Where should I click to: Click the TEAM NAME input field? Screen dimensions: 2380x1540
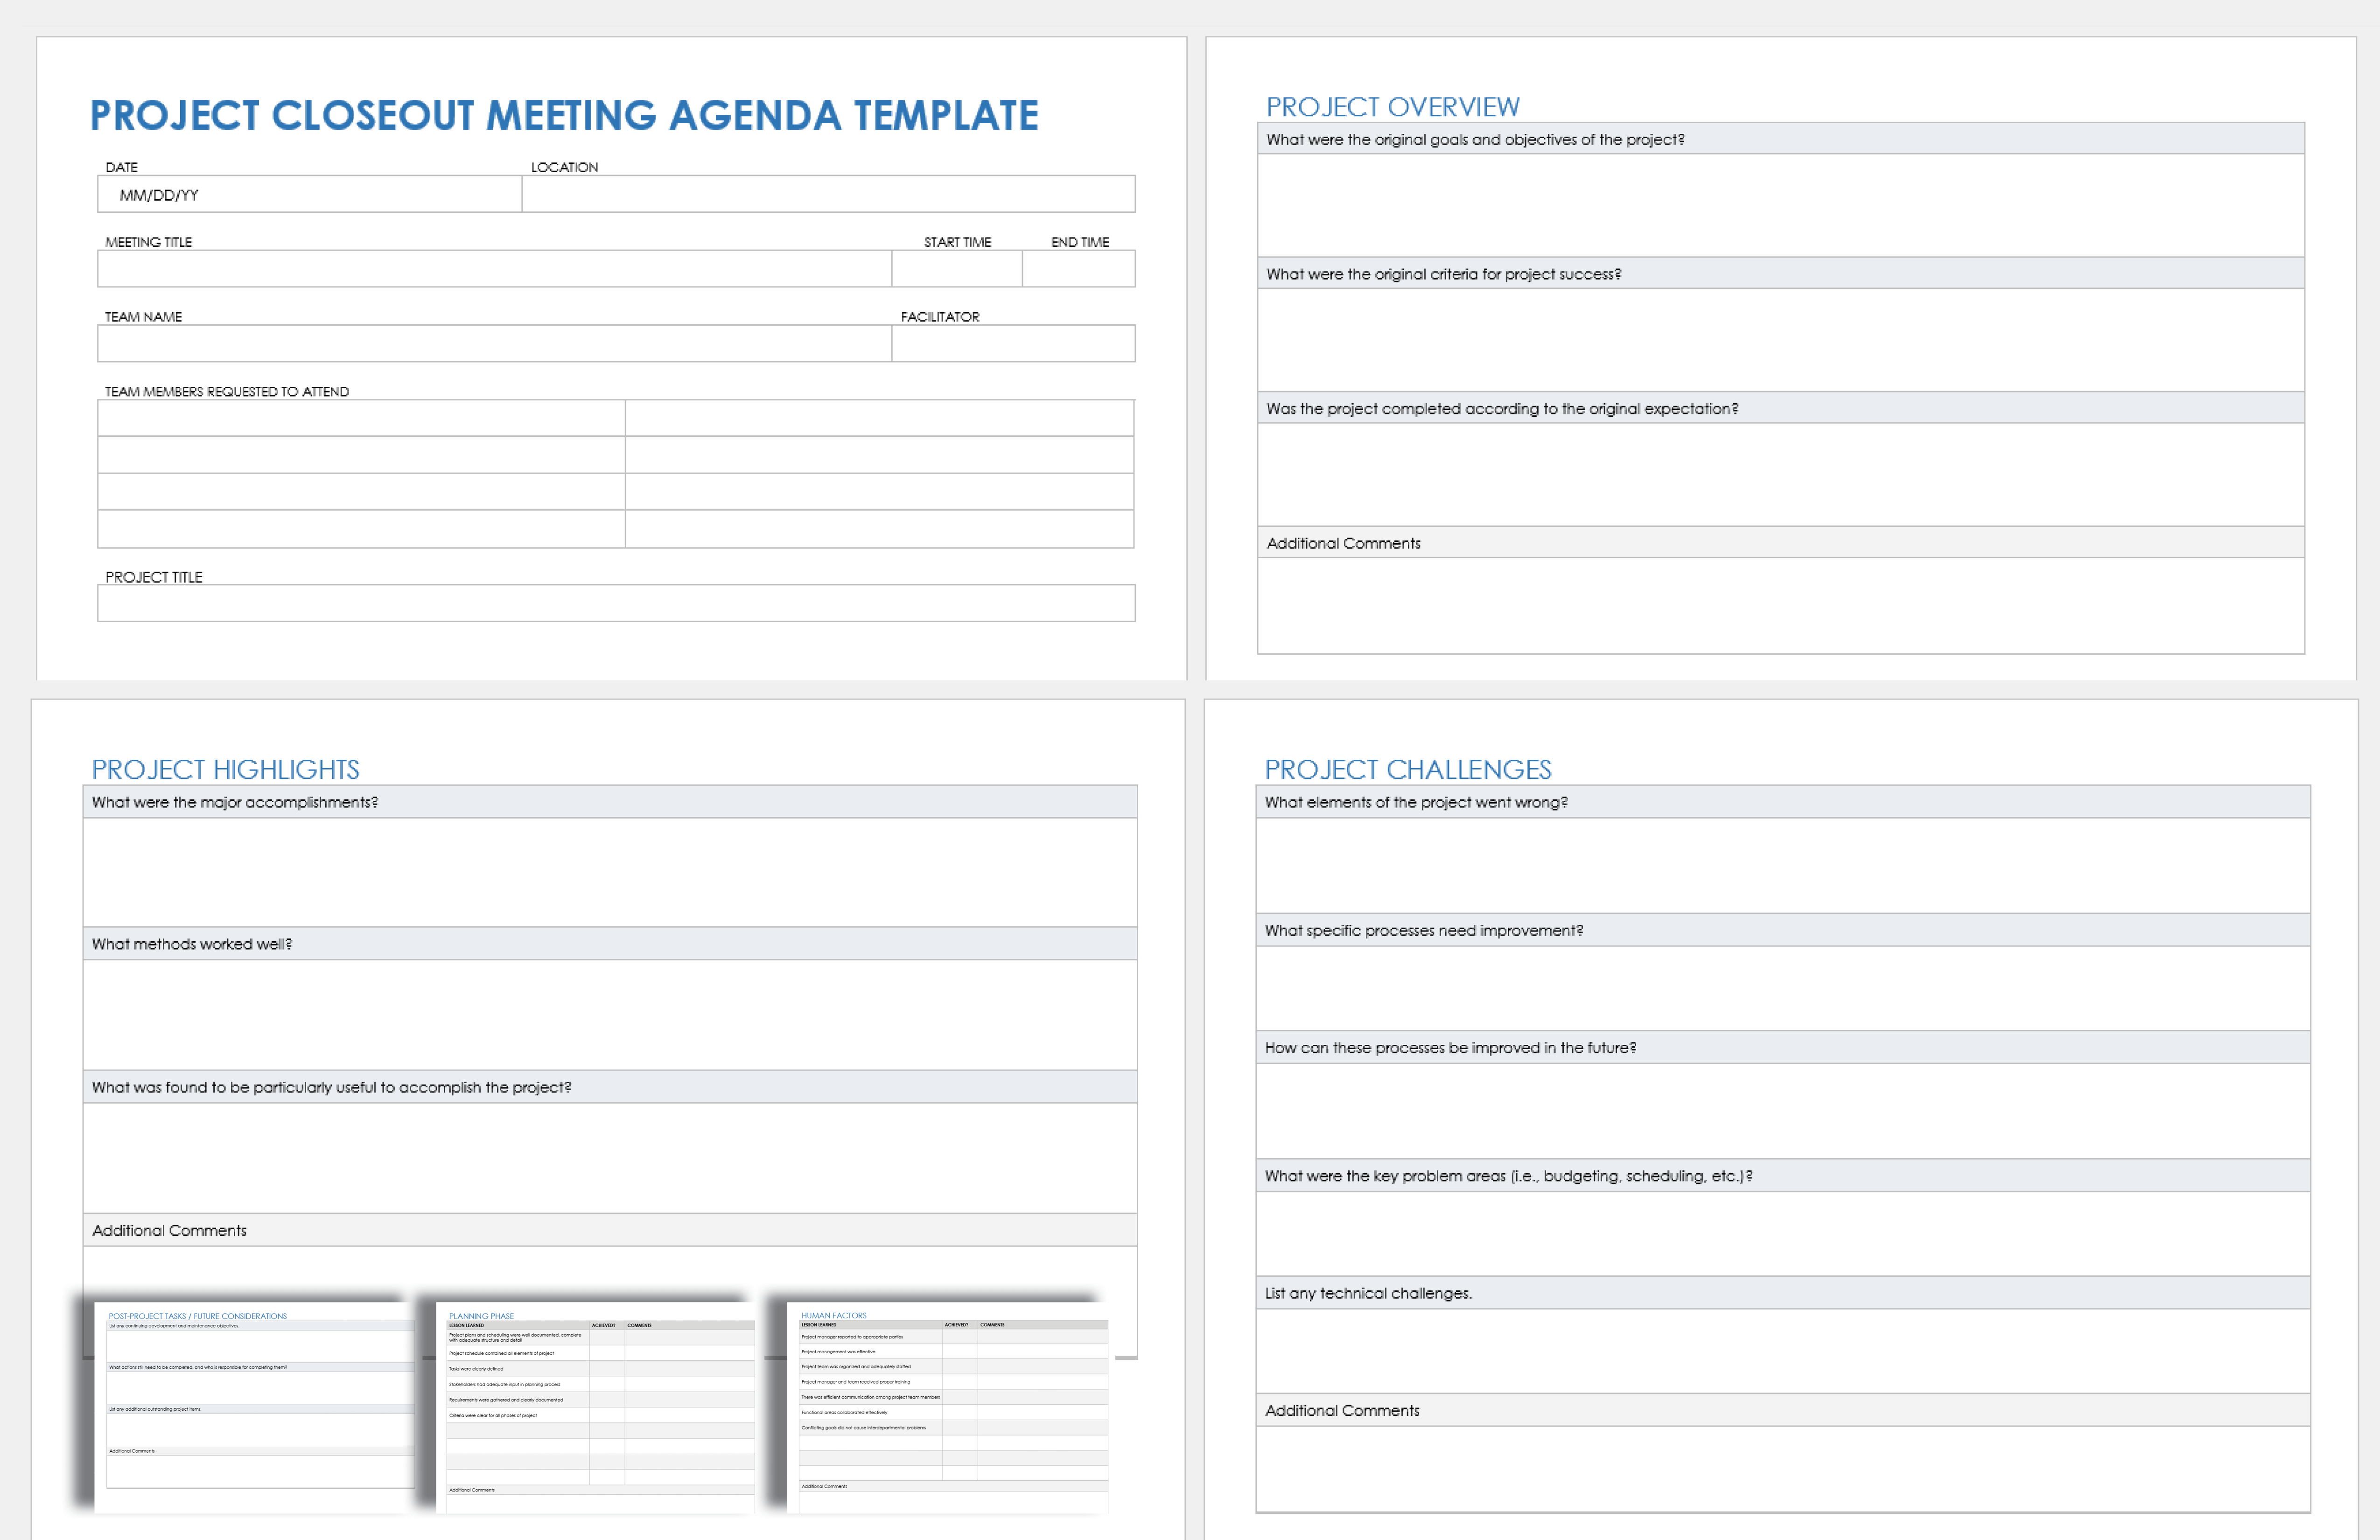[x=494, y=343]
